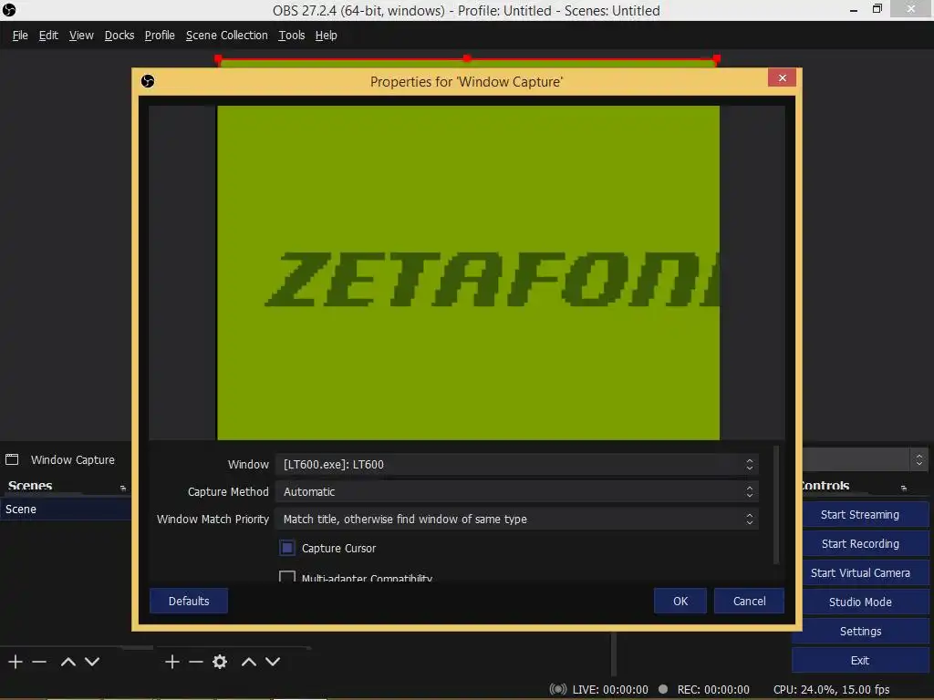Open the Help menu
The width and height of the screenshot is (934, 700).
(x=326, y=36)
